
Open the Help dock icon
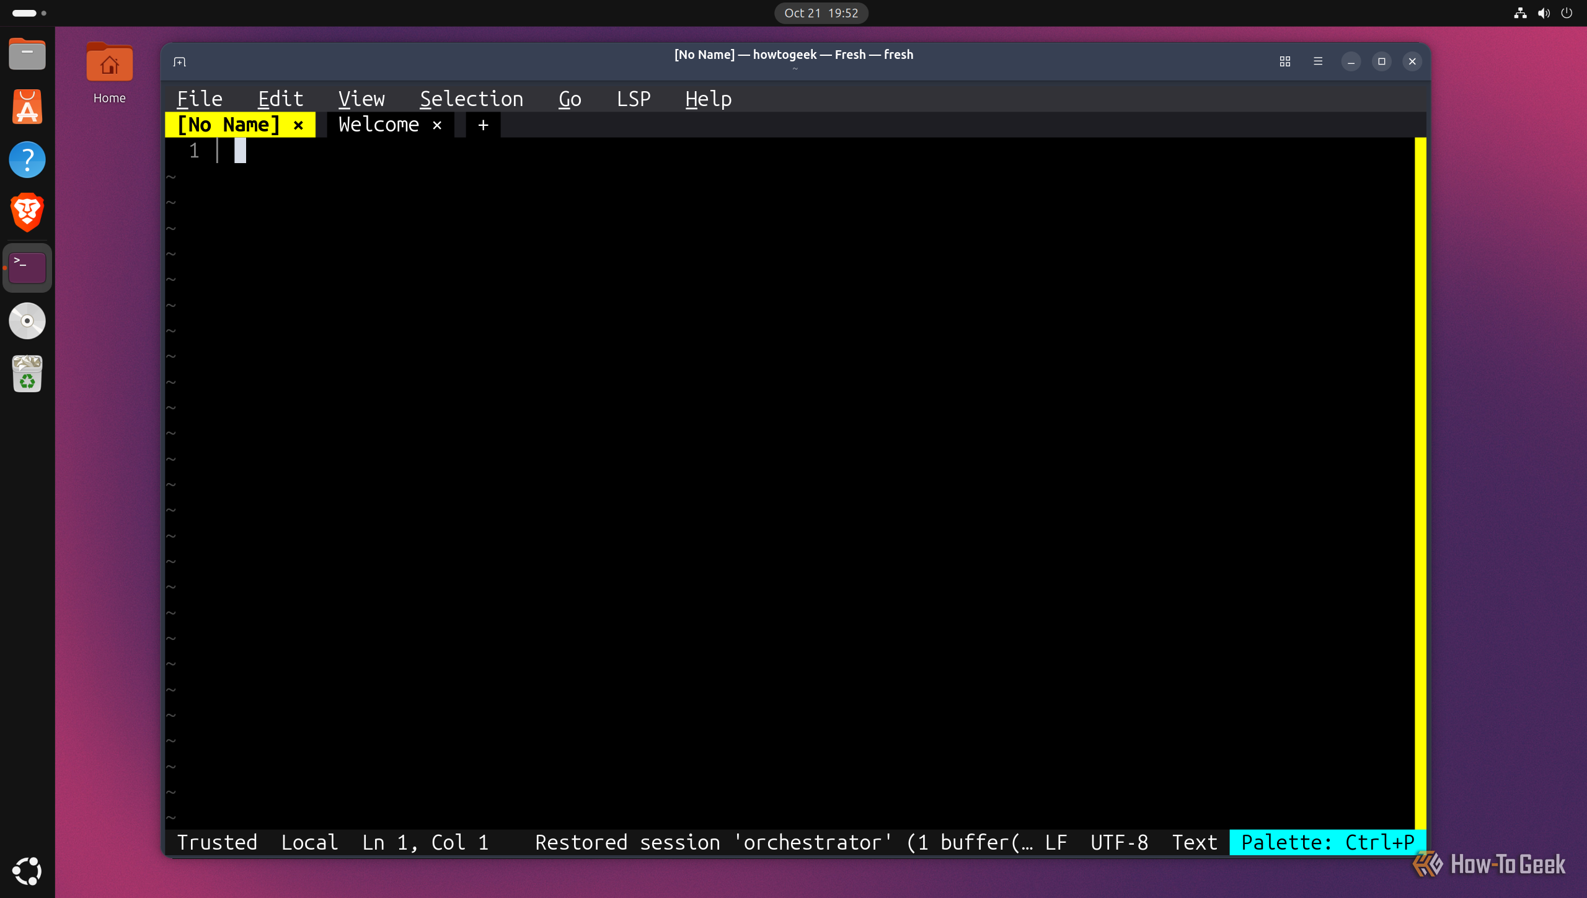click(27, 160)
